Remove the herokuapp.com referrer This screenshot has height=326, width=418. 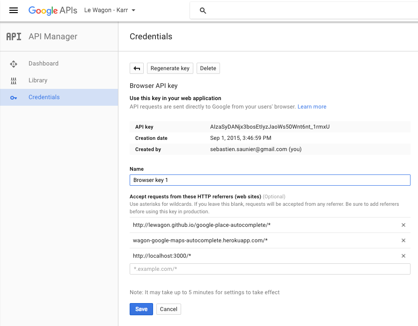[x=403, y=240]
